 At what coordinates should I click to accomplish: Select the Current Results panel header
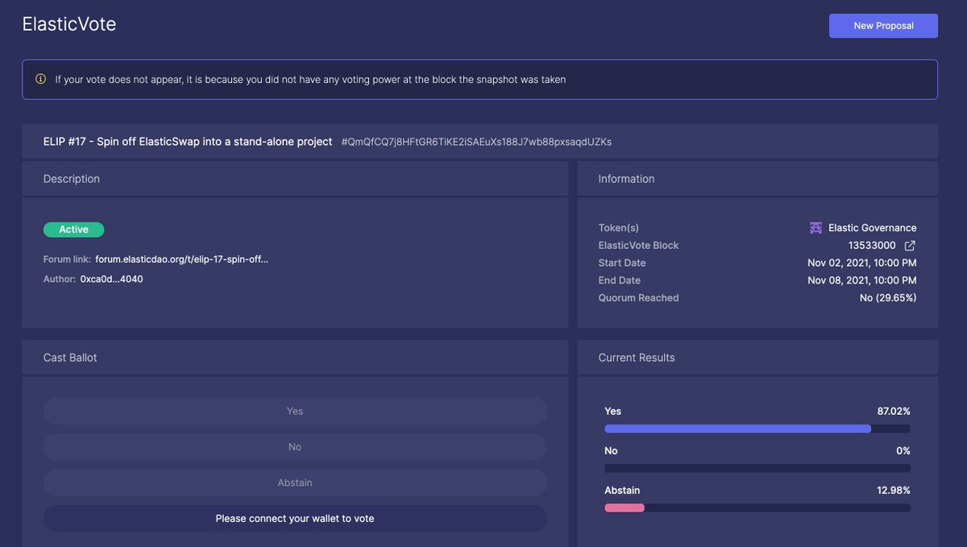point(636,357)
